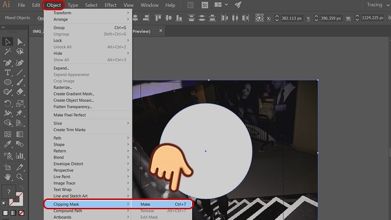Select the Paintbrush tool
This screenshot has height=220, width=391.
[20, 82]
